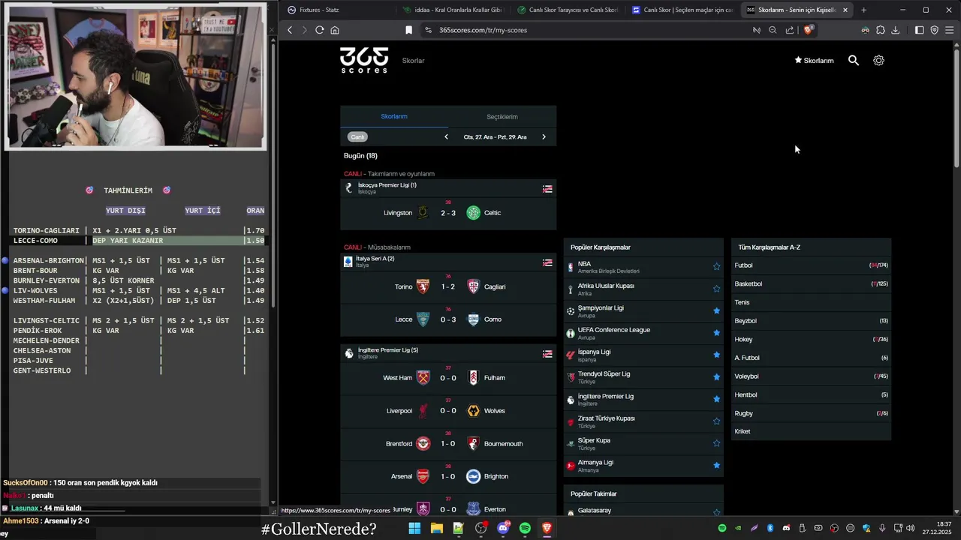Open the browser extensions puzzle icon
Screen dimensions: 961x540
(x=881, y=30)
